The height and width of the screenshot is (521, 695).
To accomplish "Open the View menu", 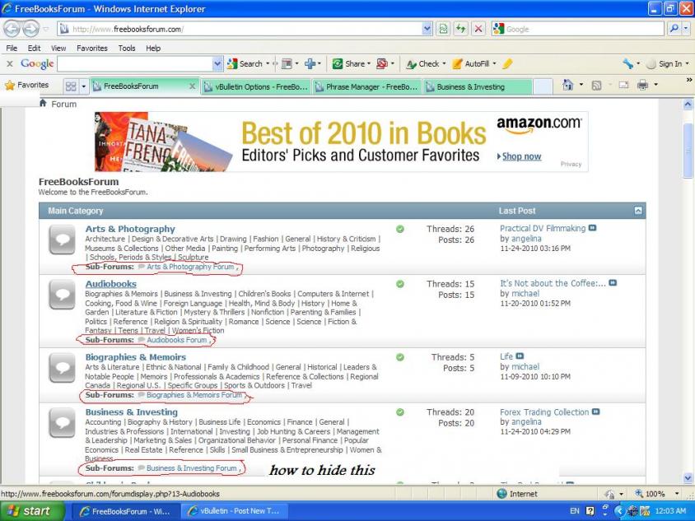I will 58,48.
